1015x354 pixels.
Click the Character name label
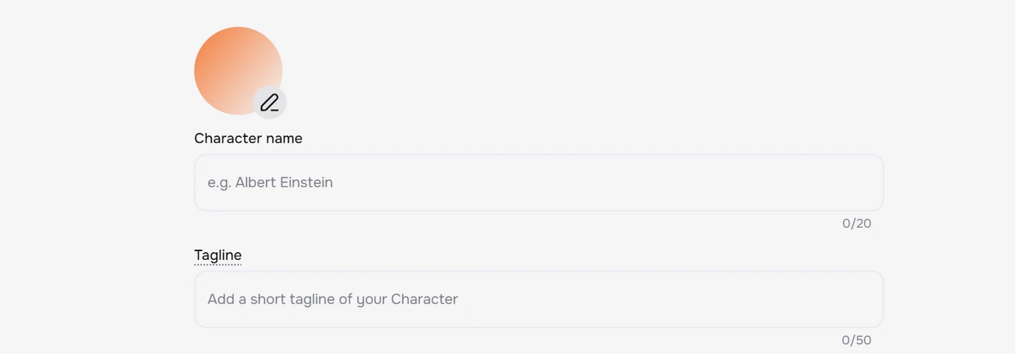(248, 138)
